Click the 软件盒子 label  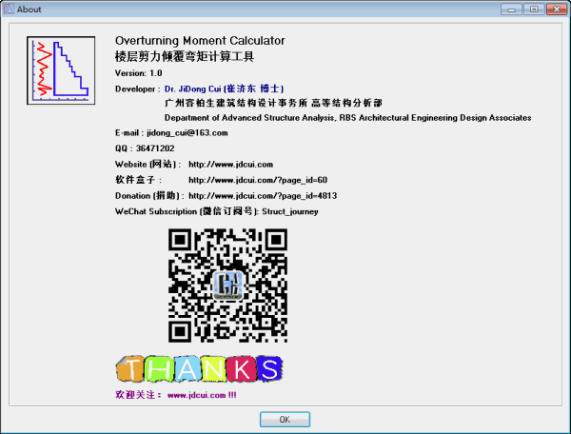tap(138, 180)
